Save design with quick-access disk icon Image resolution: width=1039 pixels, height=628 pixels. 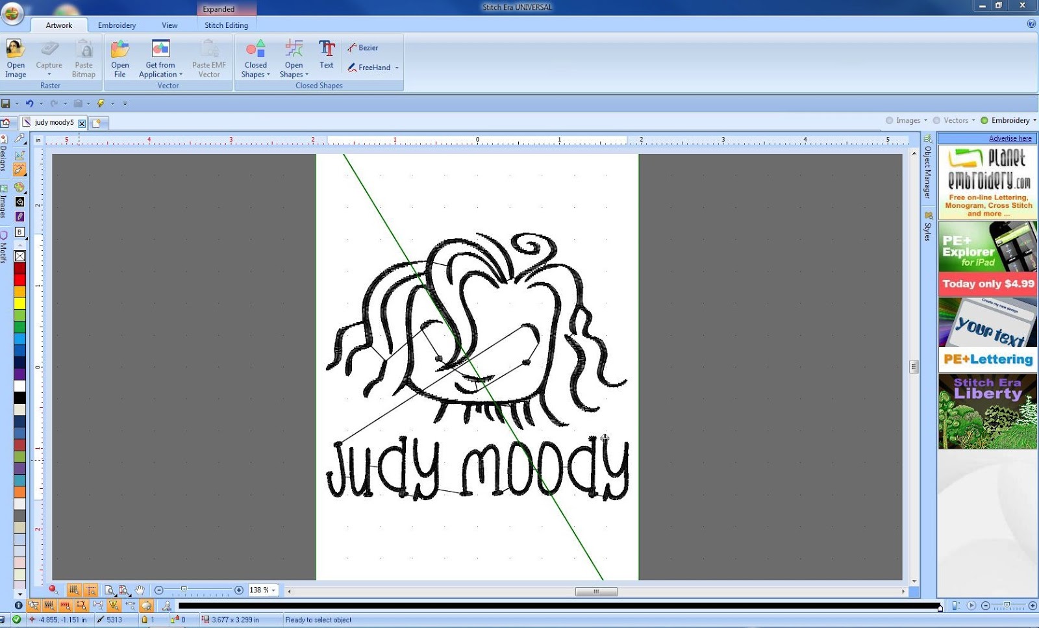(6, 103)
